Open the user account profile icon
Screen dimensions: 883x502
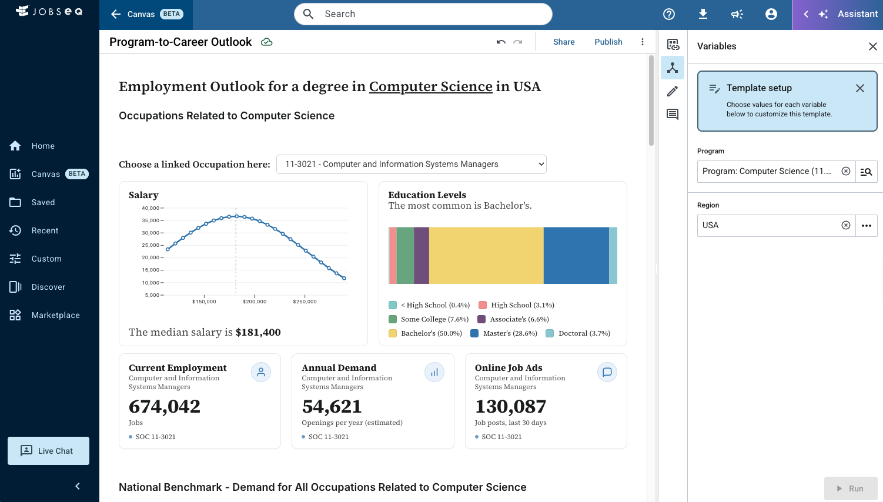[x=771, y=14]
